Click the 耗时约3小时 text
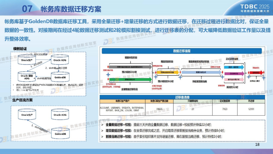Viewport: 273px width, 154px height. (x=232, y=87)
